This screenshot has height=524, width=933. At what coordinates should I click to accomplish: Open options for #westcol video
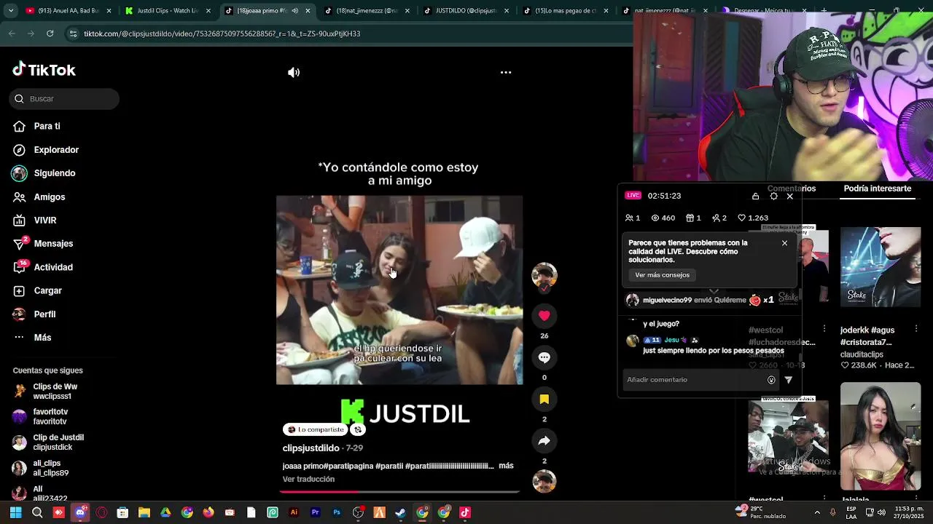coord(824,329)
